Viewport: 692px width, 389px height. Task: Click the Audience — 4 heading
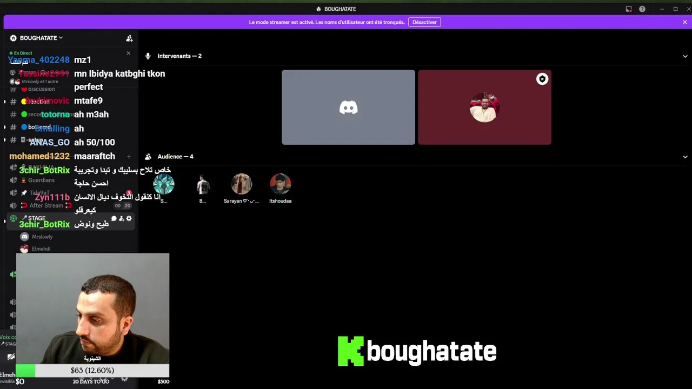click(x=175, y=157)
